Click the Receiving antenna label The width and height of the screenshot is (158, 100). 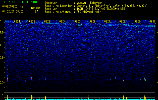click(x=58, y=12)
